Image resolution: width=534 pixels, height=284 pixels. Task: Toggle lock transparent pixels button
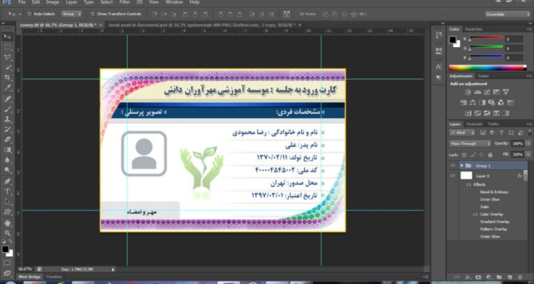tap(463, 155)
